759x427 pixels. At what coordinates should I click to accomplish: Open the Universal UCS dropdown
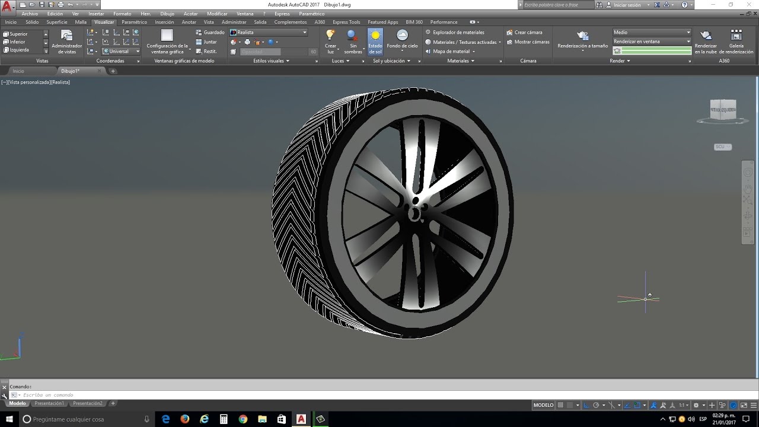click(x=121, y=52)
